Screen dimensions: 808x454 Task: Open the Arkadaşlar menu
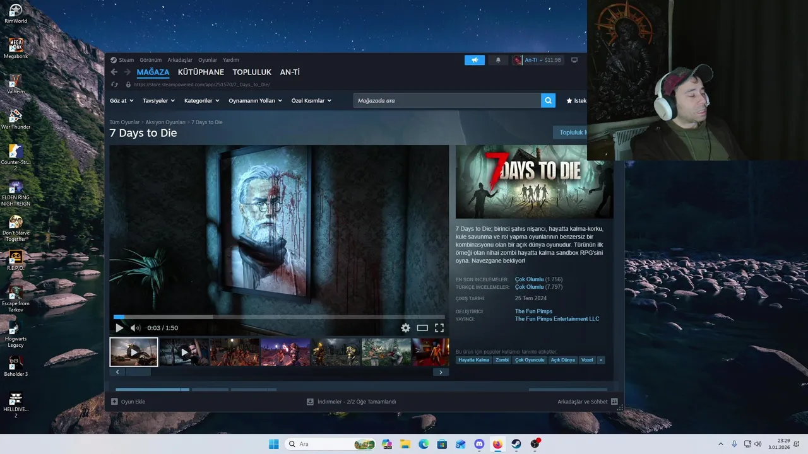(180, 60)
